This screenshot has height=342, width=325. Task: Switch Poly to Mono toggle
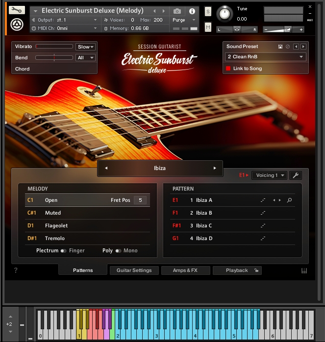(118, 251)
